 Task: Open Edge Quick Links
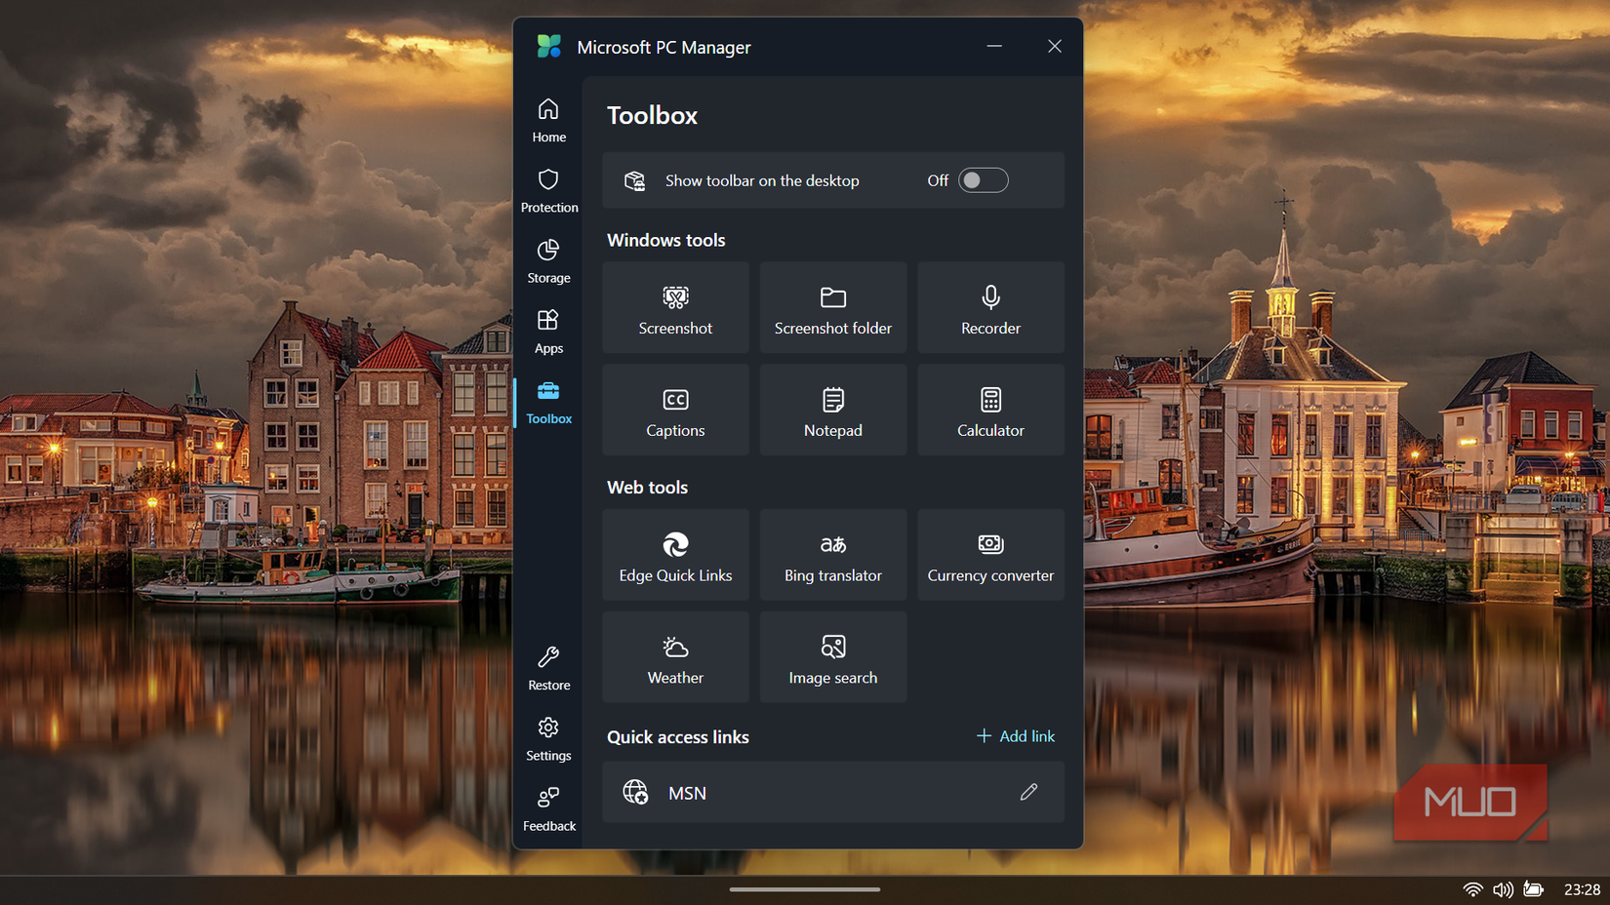pyautogui.click(x=675, y=554)
